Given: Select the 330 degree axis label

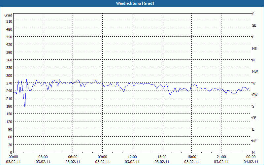Looking at the screenshot, I should click(9, 68).
